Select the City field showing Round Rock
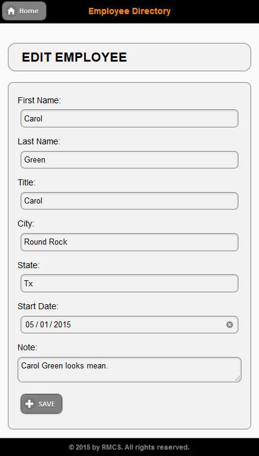 click(x=129, y=242)
